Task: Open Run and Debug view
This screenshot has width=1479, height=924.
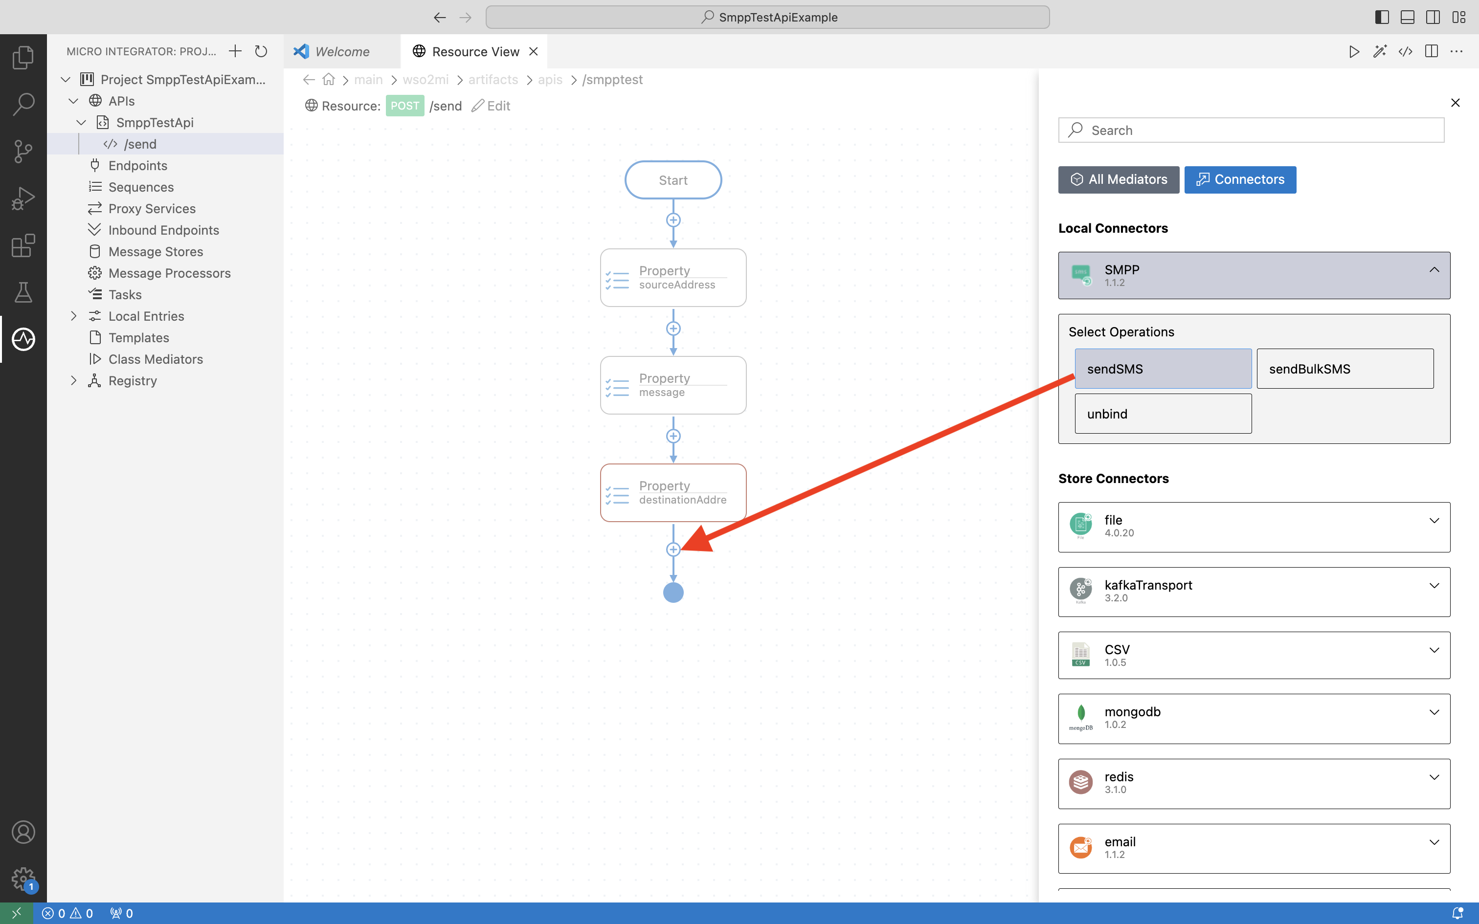Action: [23, 198]
